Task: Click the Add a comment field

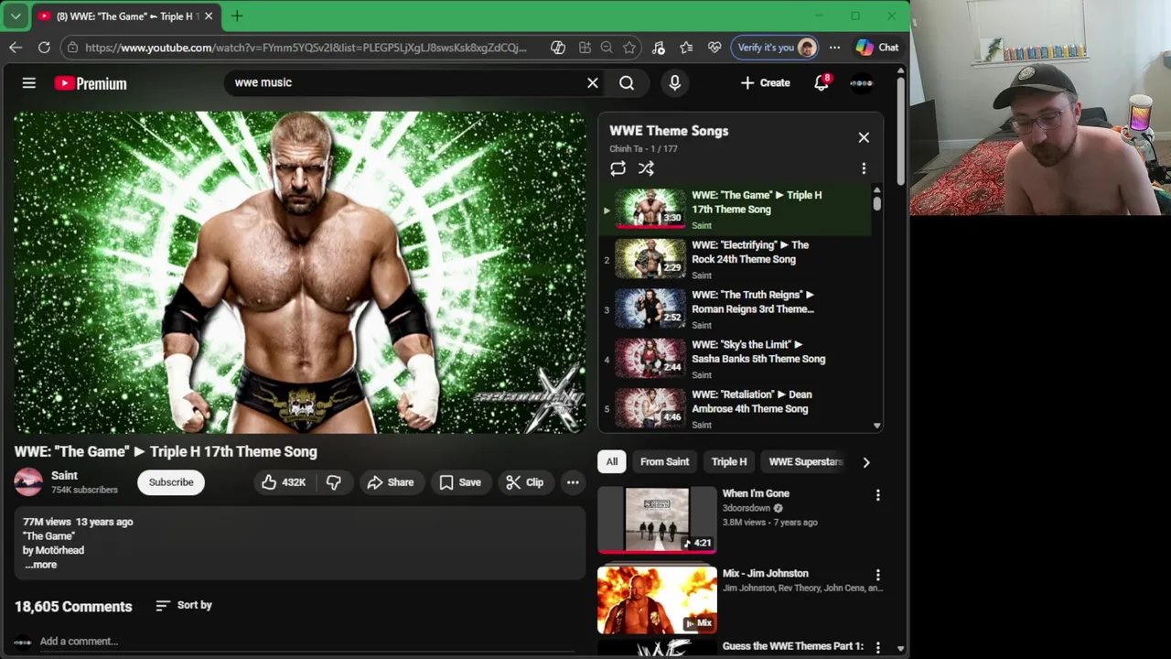Action: (x=306, y=641)
